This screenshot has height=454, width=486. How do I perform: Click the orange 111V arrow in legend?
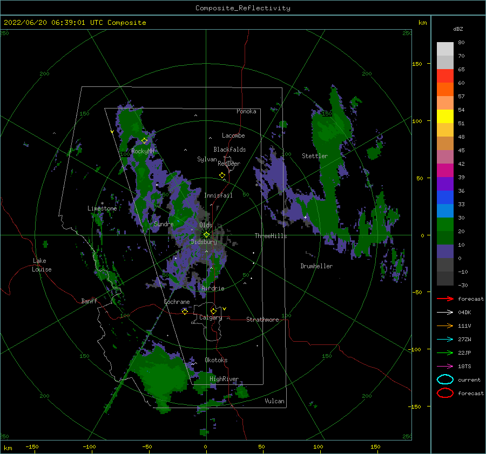tap(445, 326)
